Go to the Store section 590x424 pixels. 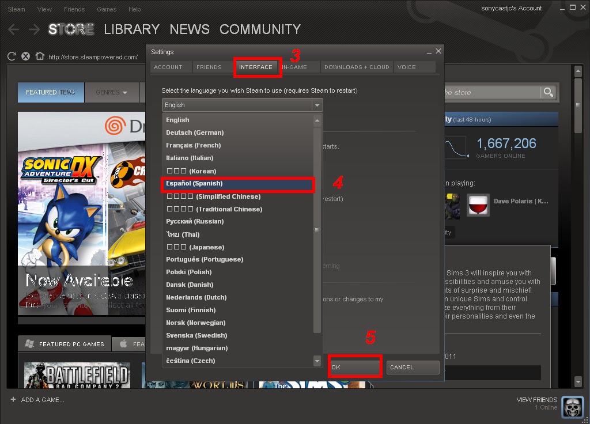pyautogui.click(x=71, y=29)
